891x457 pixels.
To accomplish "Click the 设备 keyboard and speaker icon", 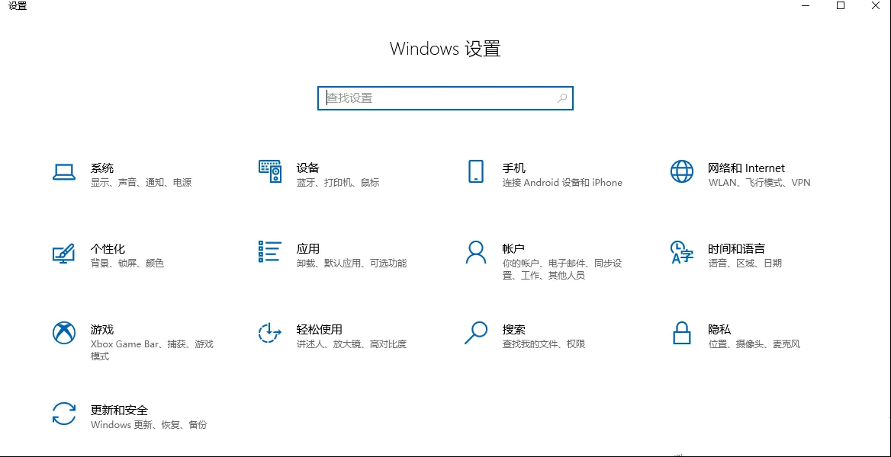I will click(x=270, y=171).
